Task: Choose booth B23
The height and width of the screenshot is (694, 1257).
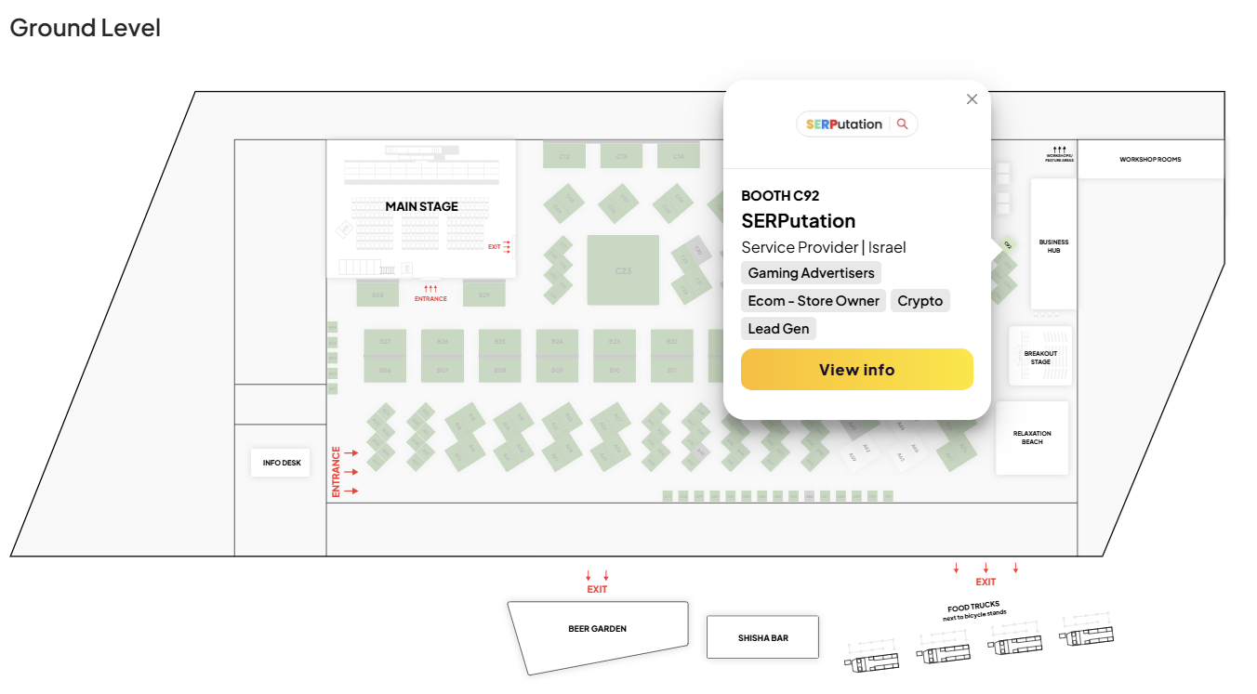Action: click(x=615, y=342)
